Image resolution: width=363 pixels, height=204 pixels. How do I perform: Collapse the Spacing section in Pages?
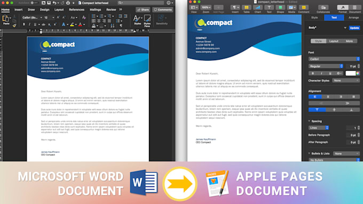click(x=309, y=121)
